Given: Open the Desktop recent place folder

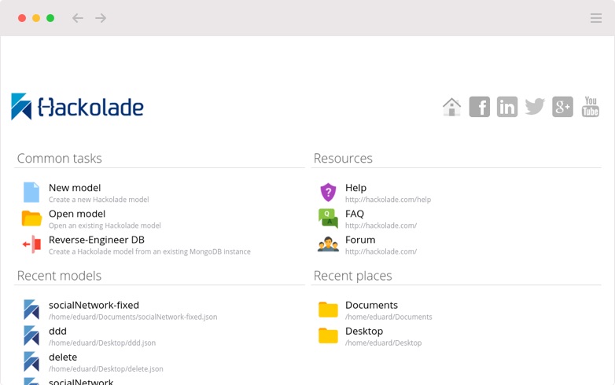Looking at the screenshot, I should (363, 331).
